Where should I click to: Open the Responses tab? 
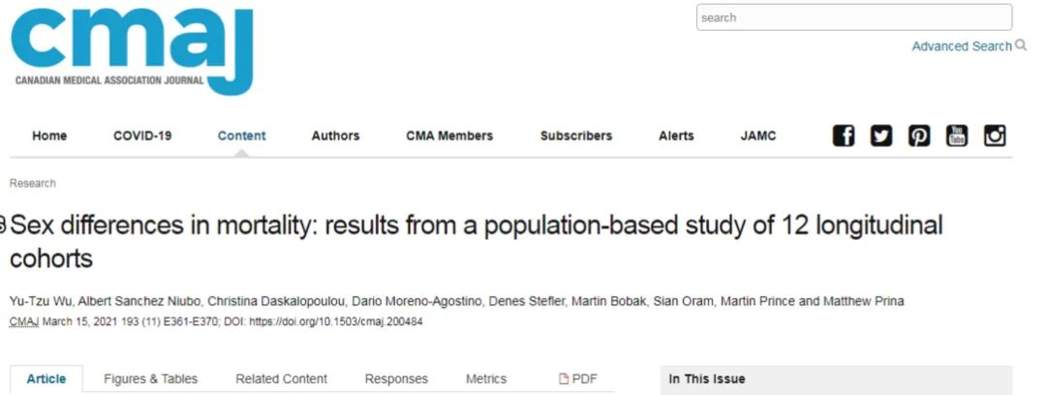pos(396,379)
